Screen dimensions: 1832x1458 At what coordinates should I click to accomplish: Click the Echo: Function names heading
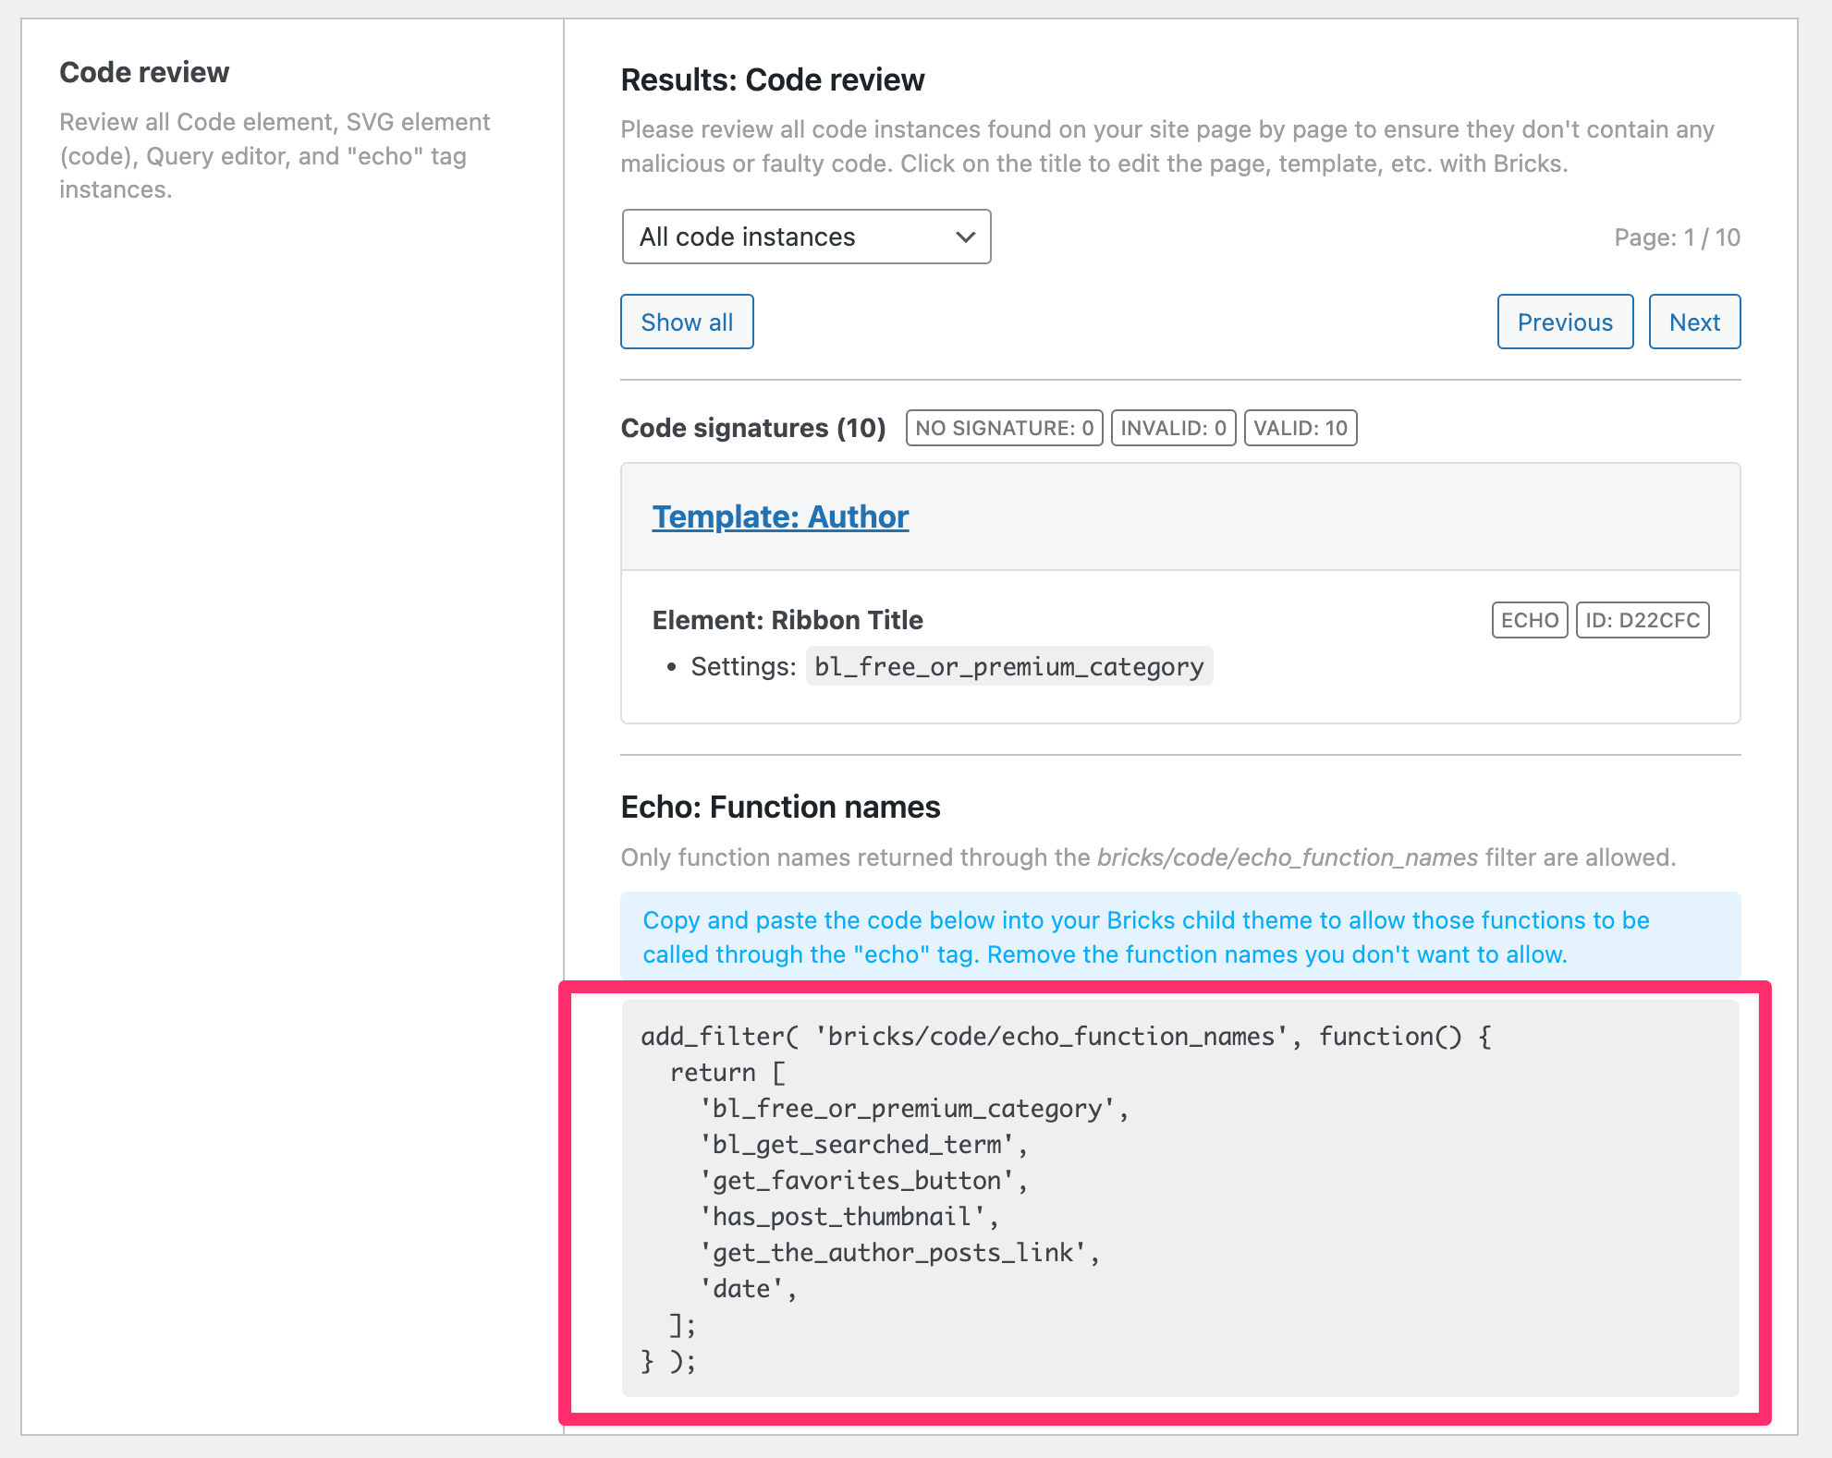click(779, 807)
